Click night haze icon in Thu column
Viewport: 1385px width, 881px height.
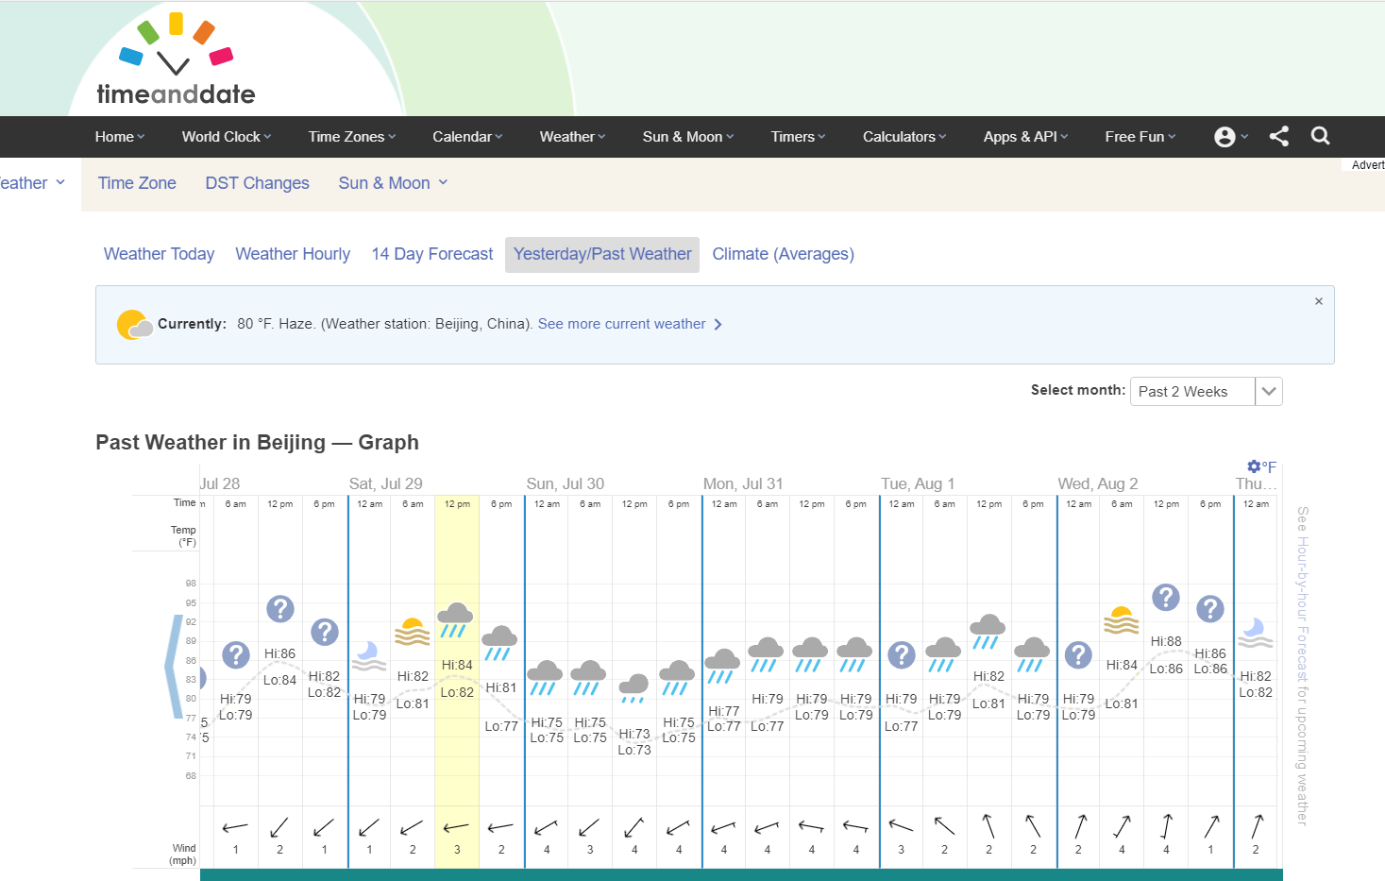pyautogui.click(x=1256, y=633)
